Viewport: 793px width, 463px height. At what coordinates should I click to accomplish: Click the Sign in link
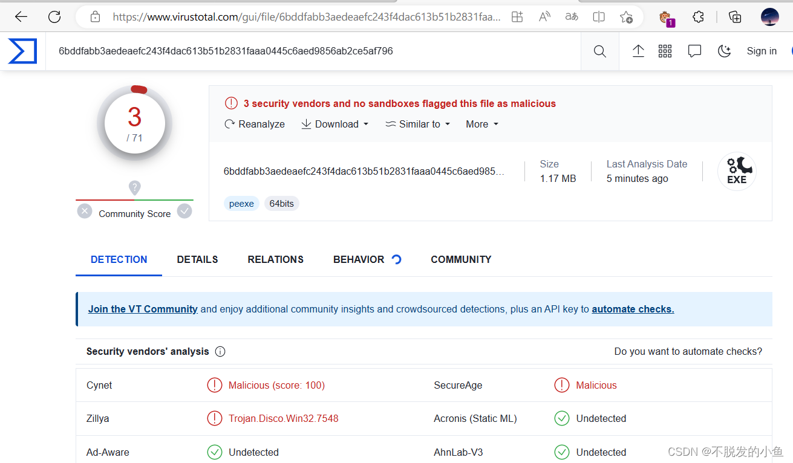click(762, 51)
